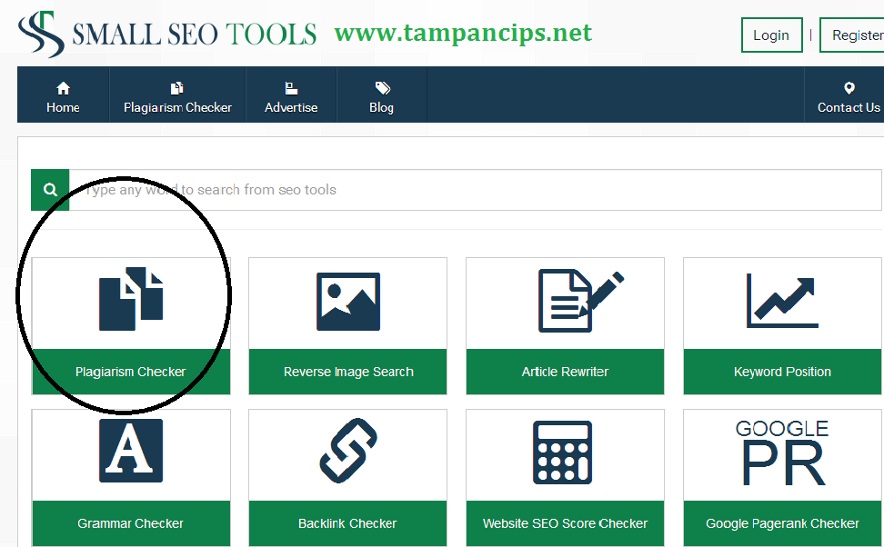Click the Plagiarism Checker documents tile icon
This screenshot has height=547, width=884.
coord(131,299)
